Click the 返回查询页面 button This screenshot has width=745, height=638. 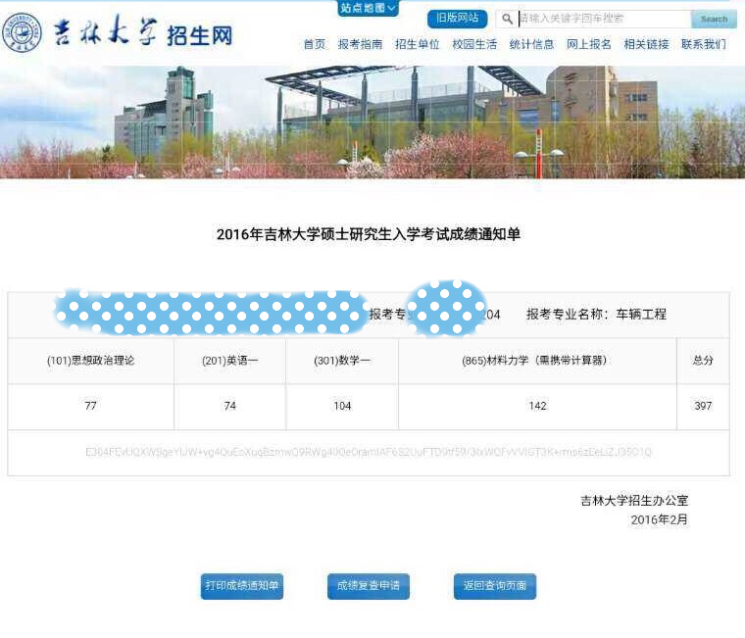pos(495,586)
